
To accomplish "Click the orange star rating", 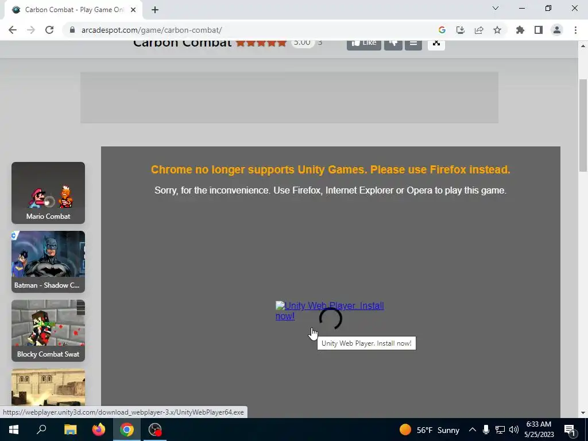I will click(261, 42).
